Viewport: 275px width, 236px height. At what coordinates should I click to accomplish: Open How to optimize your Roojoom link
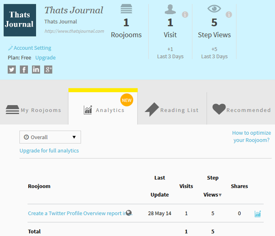(x=251, y=136)
